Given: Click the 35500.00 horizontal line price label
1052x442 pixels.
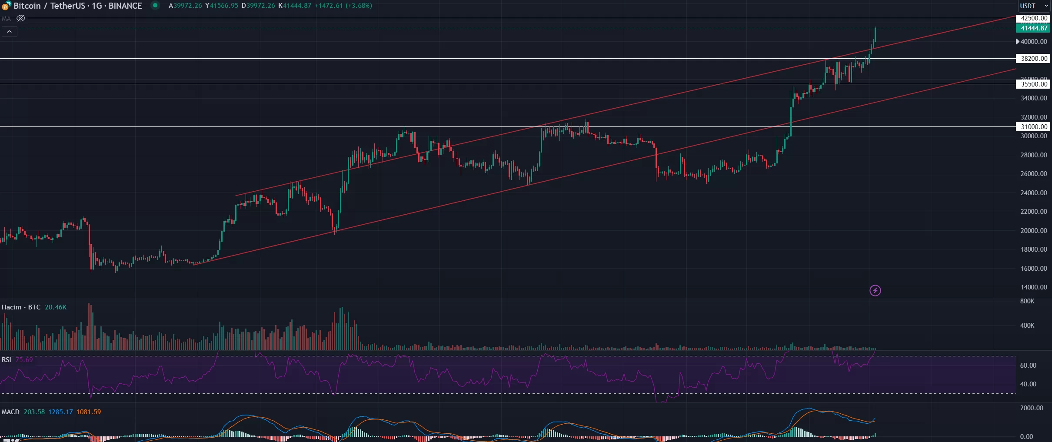Looking at the screenshot, I should point(1033,84).
